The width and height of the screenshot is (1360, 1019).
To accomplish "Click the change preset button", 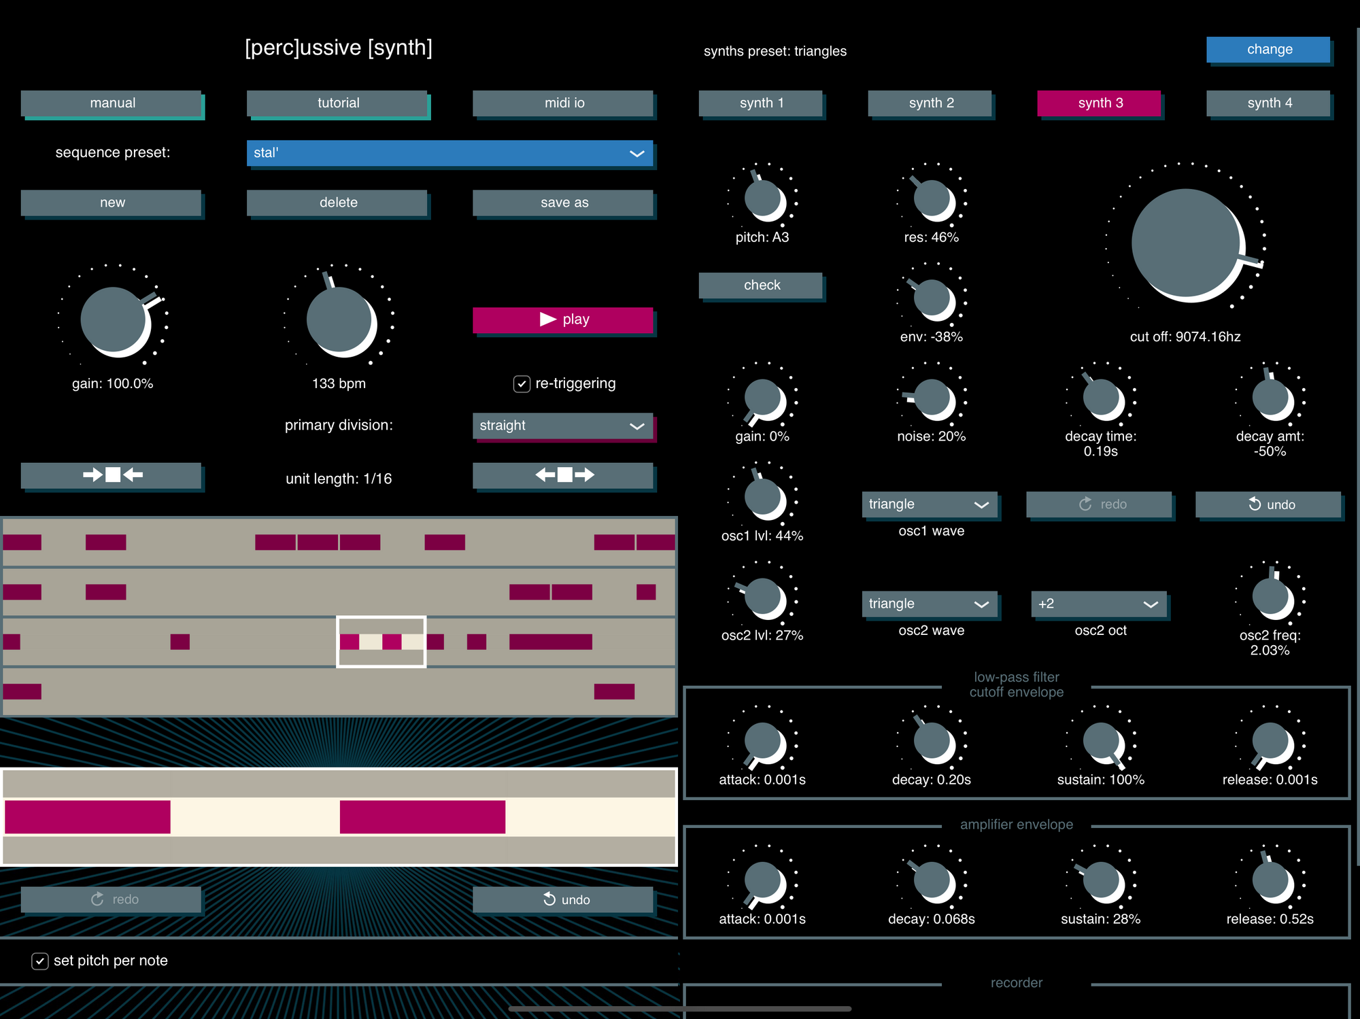I will 1268,50.
